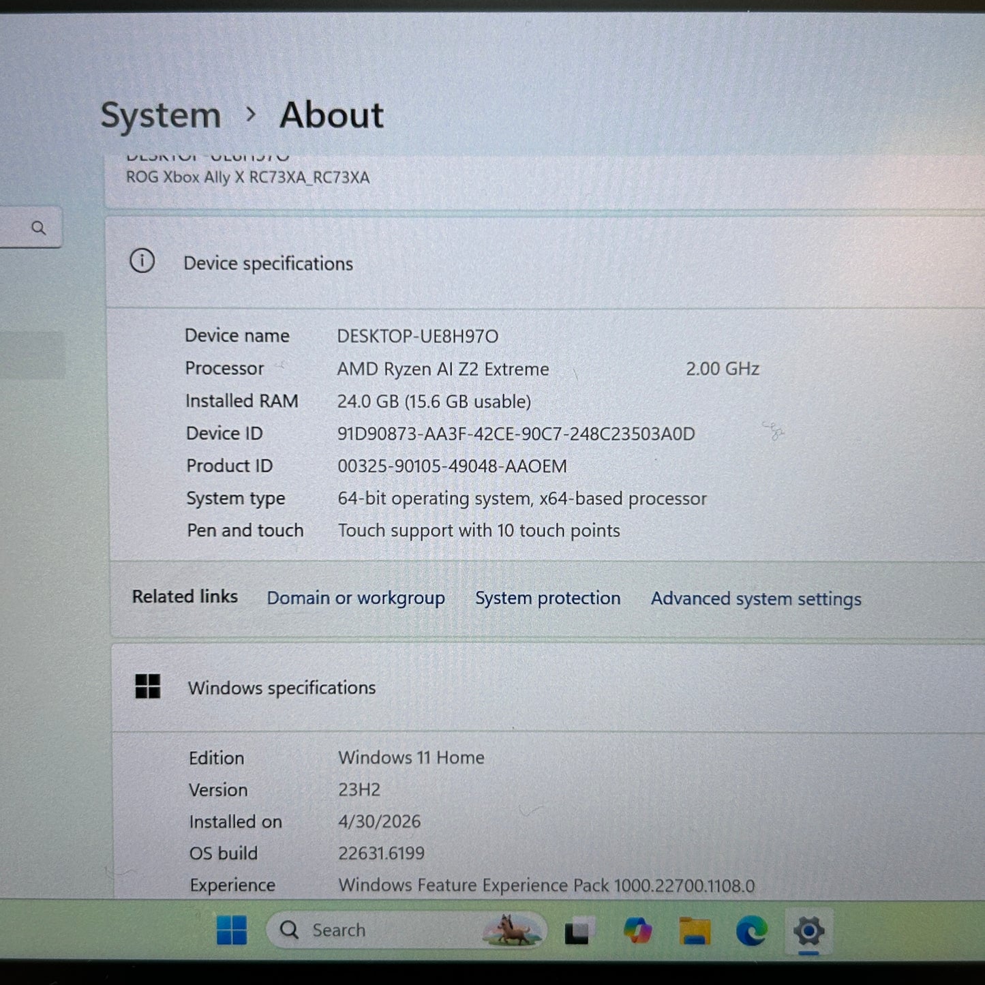
Task: Select the version value 23H2
Action: click(359, 789)
